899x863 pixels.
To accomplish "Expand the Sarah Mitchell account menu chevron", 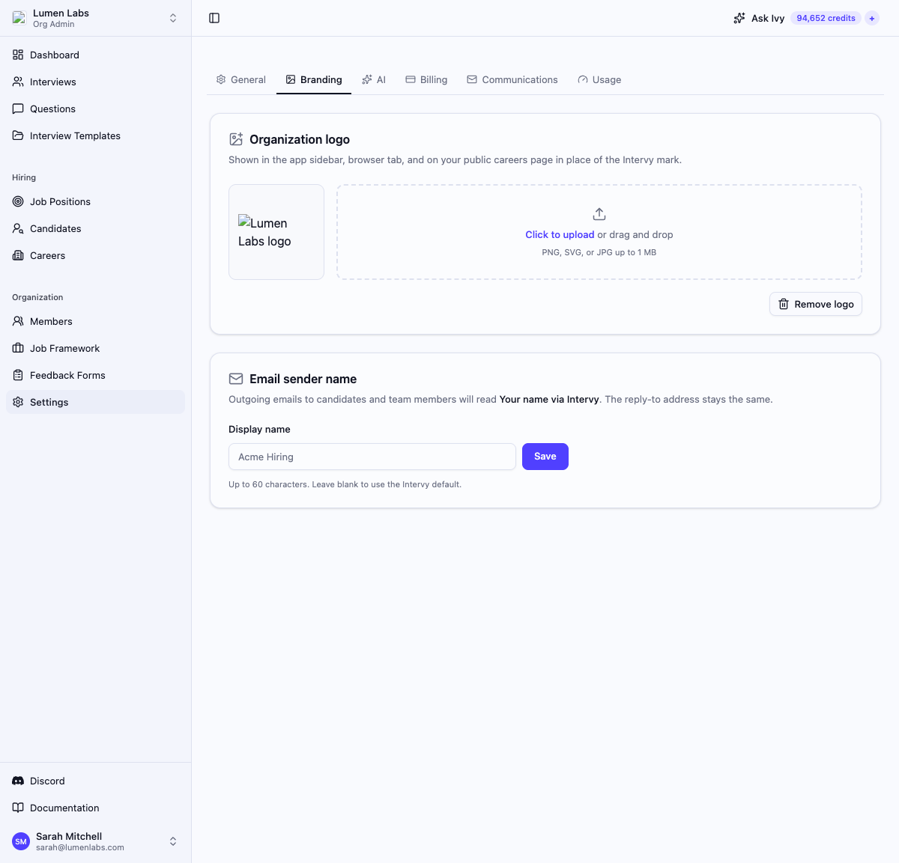I will click(173, 841).
